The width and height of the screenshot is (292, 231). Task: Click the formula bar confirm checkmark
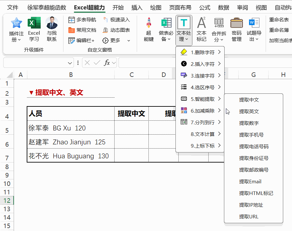point(97,63)
